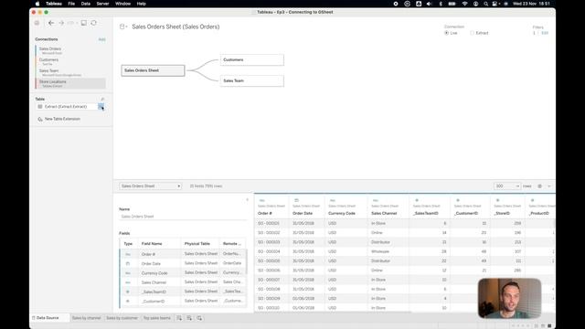Click the type icon of Order # field row
The image size is (585, 329).
click(128, 254)
